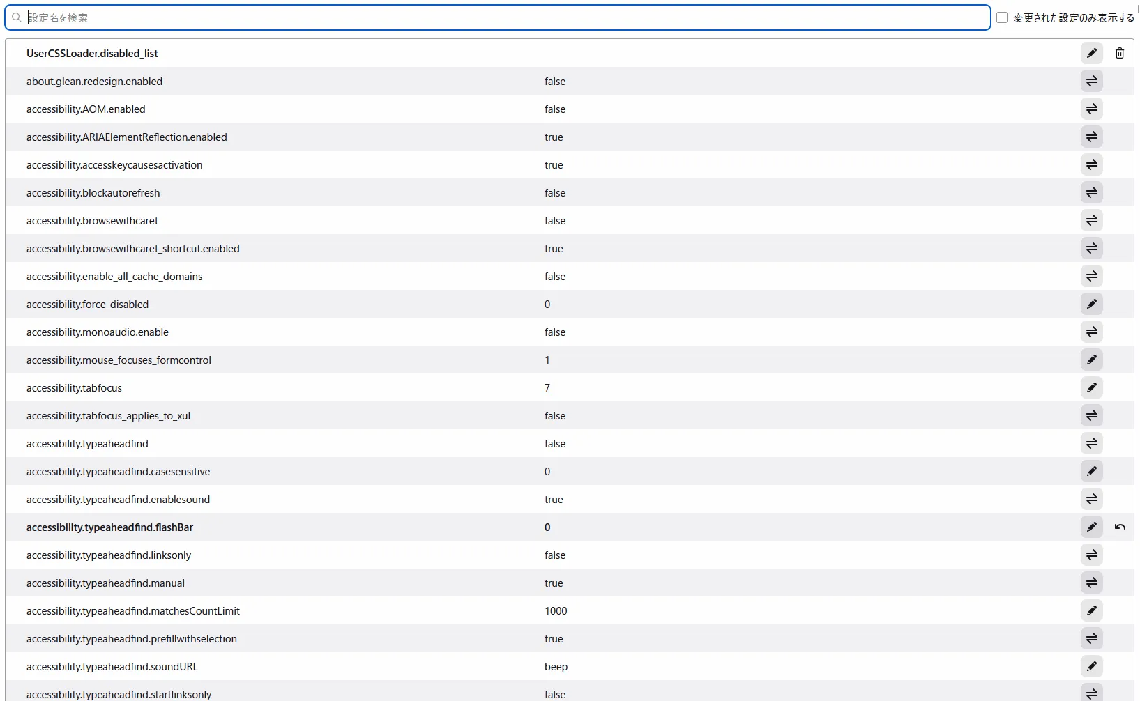
Task: Toggle accessibility.AOM.enabled preference
Action: click(x=1091, y=109)
